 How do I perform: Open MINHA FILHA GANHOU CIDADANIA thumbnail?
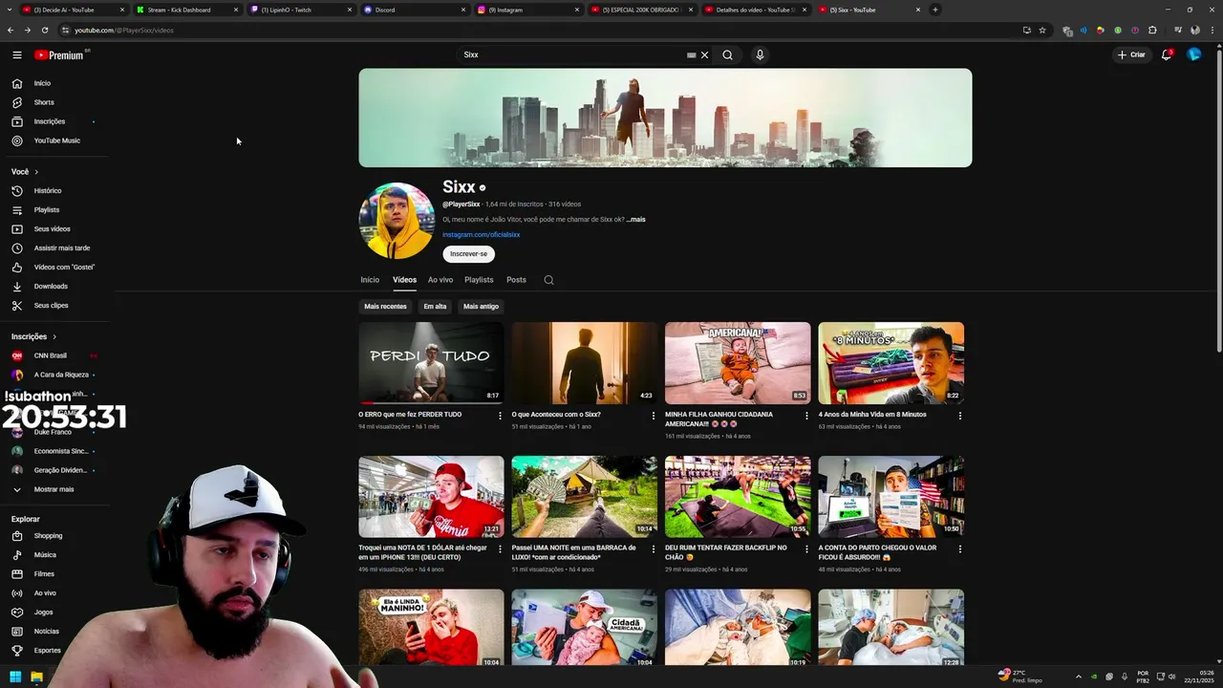coord(738,363)
